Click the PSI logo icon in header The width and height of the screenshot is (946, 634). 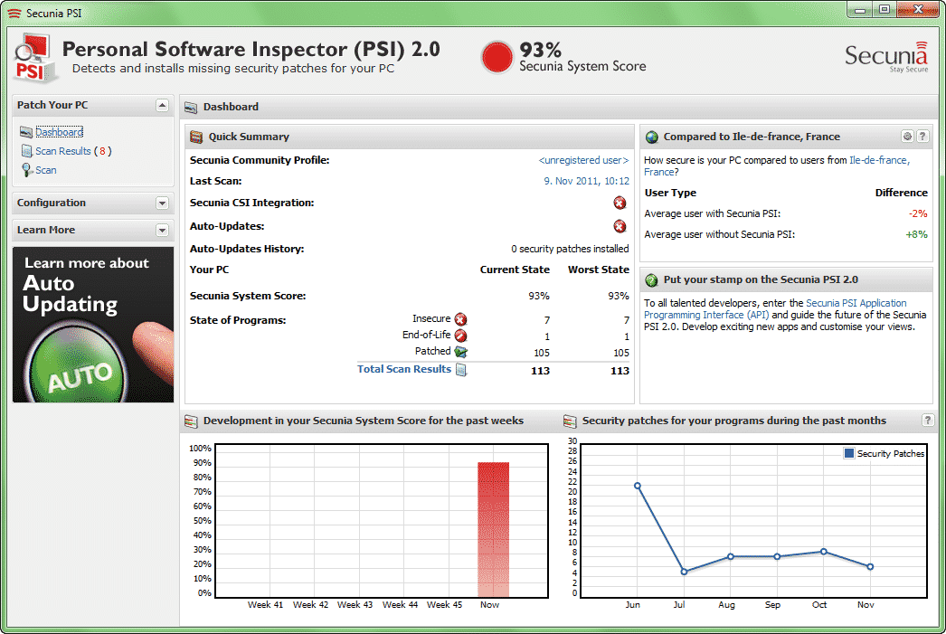[x=35, y=58]
